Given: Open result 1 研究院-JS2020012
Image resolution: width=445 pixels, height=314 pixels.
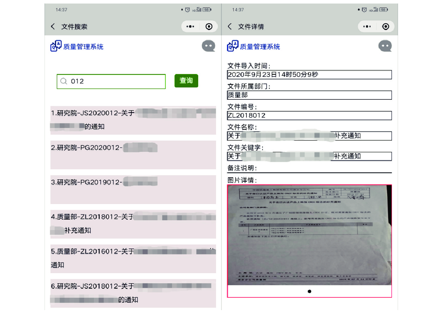Looking at the screenshot, I should 133,120.
